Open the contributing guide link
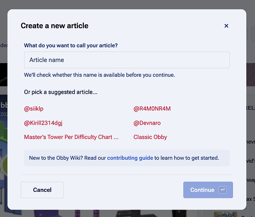 point(130,158)
